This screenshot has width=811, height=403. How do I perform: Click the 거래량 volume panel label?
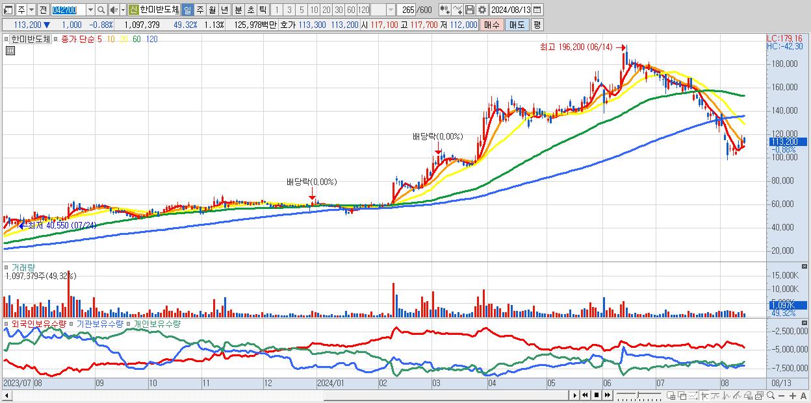tap(23, 267)
